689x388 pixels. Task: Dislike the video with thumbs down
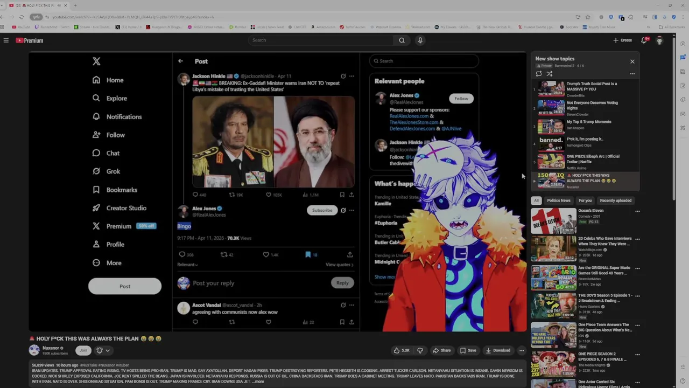(x=420, y=350)
